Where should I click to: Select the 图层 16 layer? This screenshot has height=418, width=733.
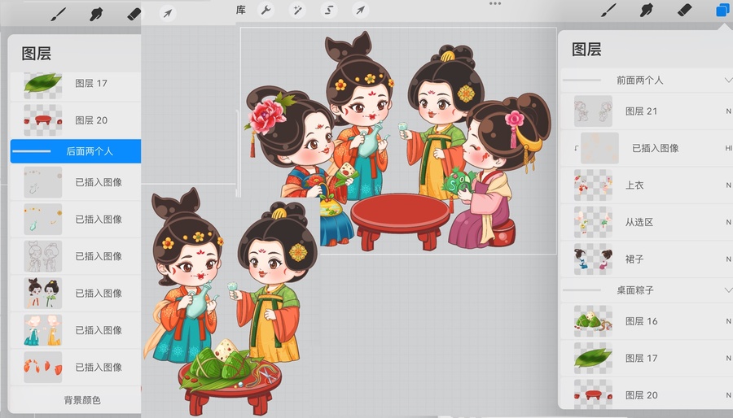(x=646, y=321)
